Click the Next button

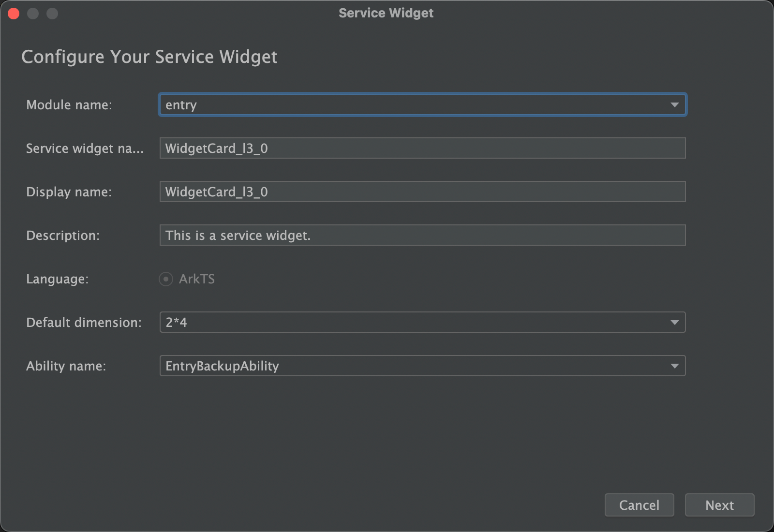pos(719,505)
